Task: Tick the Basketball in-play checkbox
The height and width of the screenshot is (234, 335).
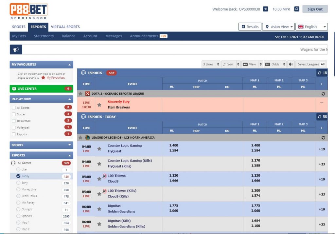Action: coord(14,121)
